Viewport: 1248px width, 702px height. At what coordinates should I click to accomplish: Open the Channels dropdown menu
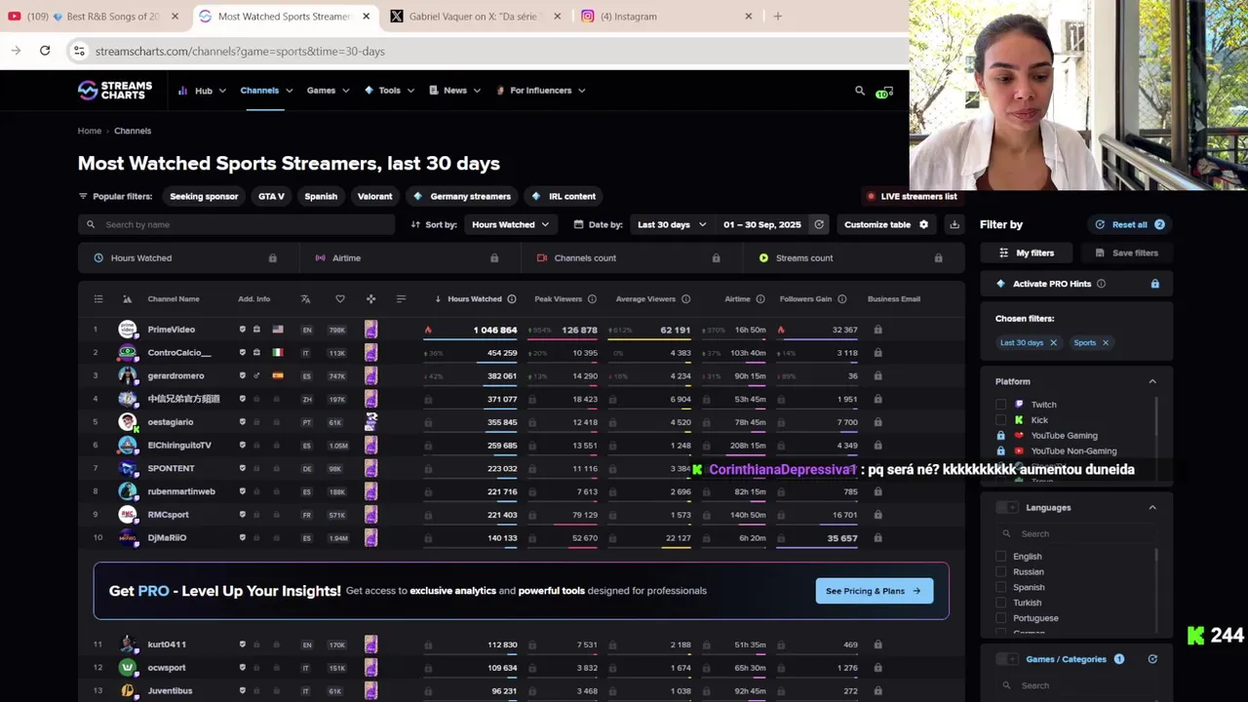pyautogui.click(x=266, y=91)
